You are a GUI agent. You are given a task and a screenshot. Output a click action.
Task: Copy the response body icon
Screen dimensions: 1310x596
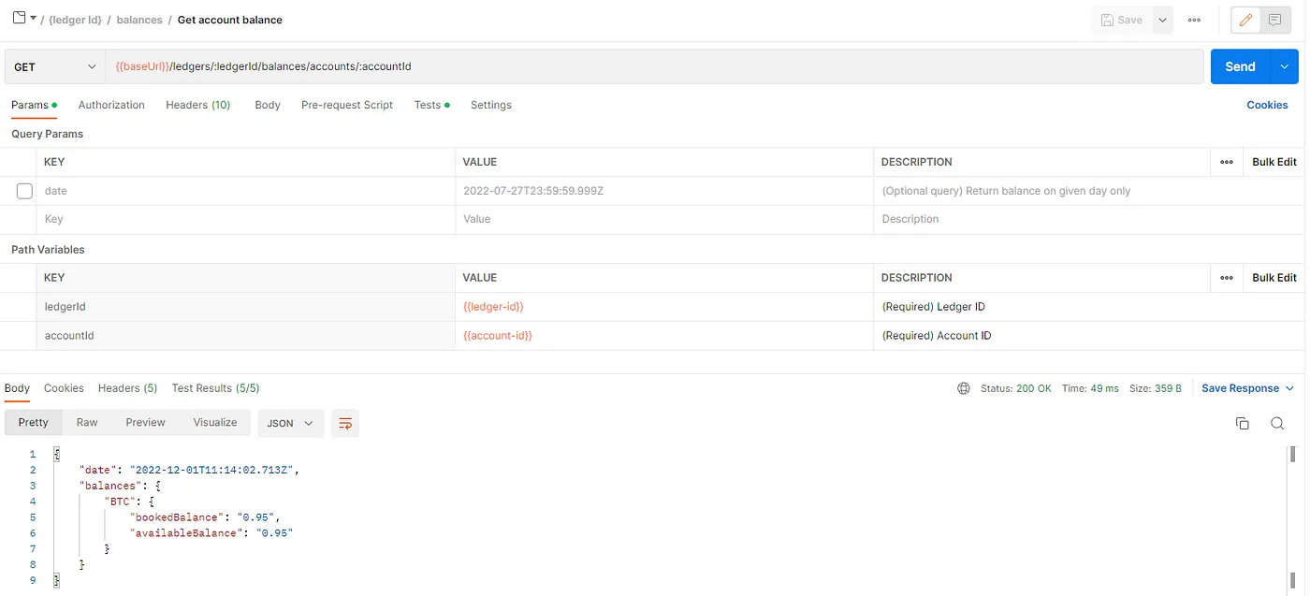tap(1243, 424)
